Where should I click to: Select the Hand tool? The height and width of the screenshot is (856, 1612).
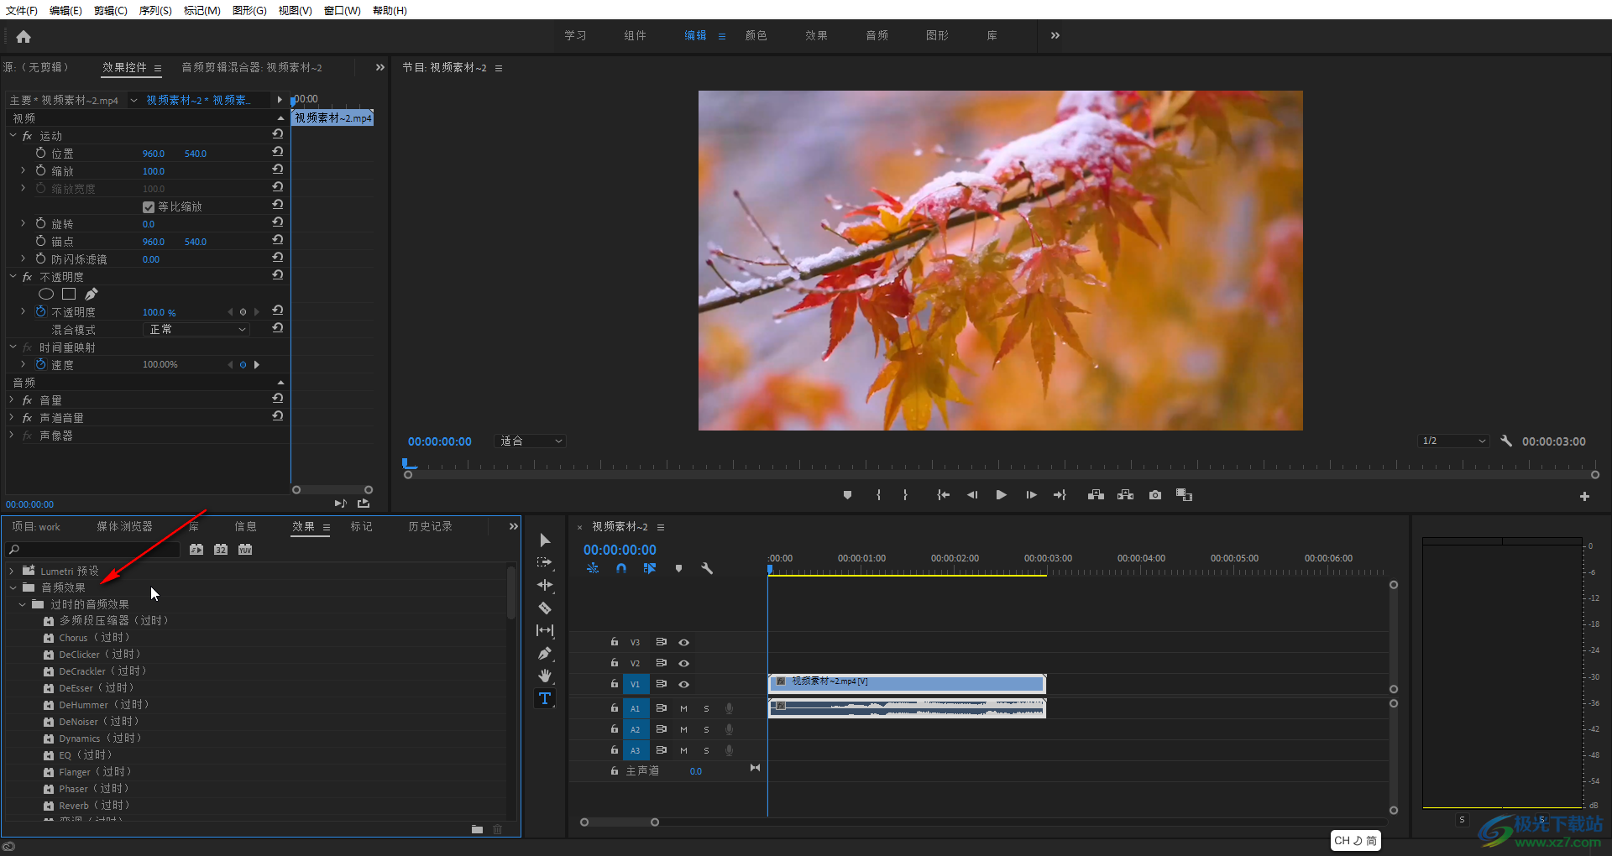point(545,676)
